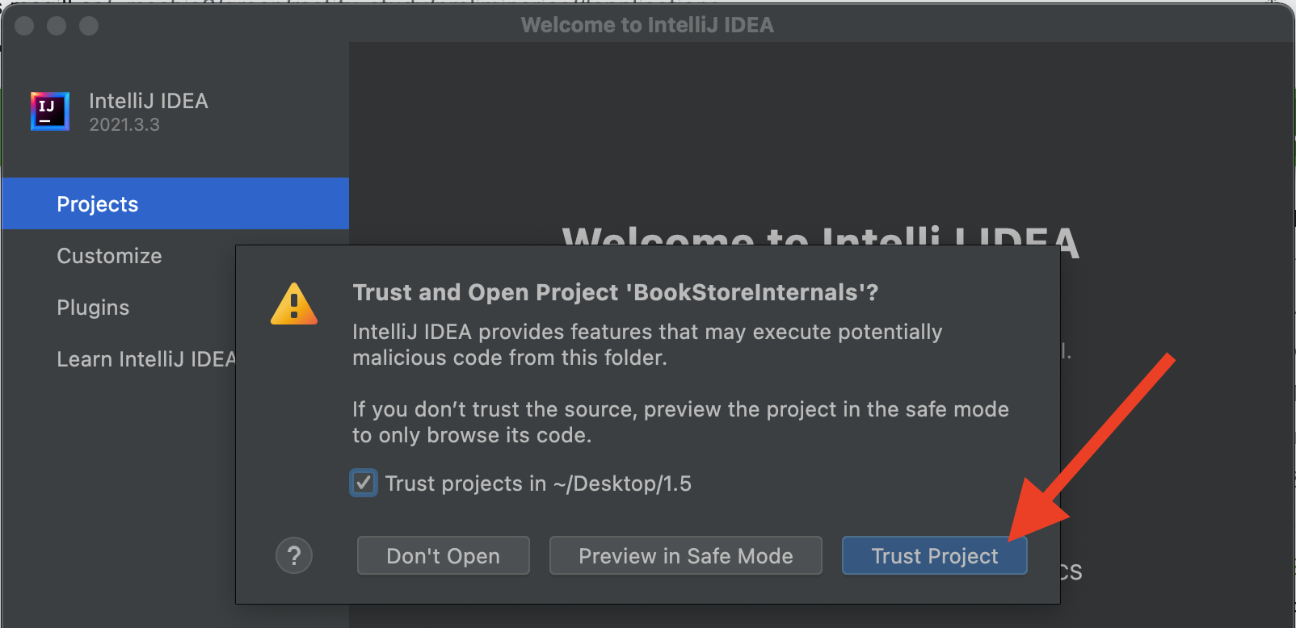Click the window minimize button
This screenshot has width=1296, height=628.
(x=57, y=26)
